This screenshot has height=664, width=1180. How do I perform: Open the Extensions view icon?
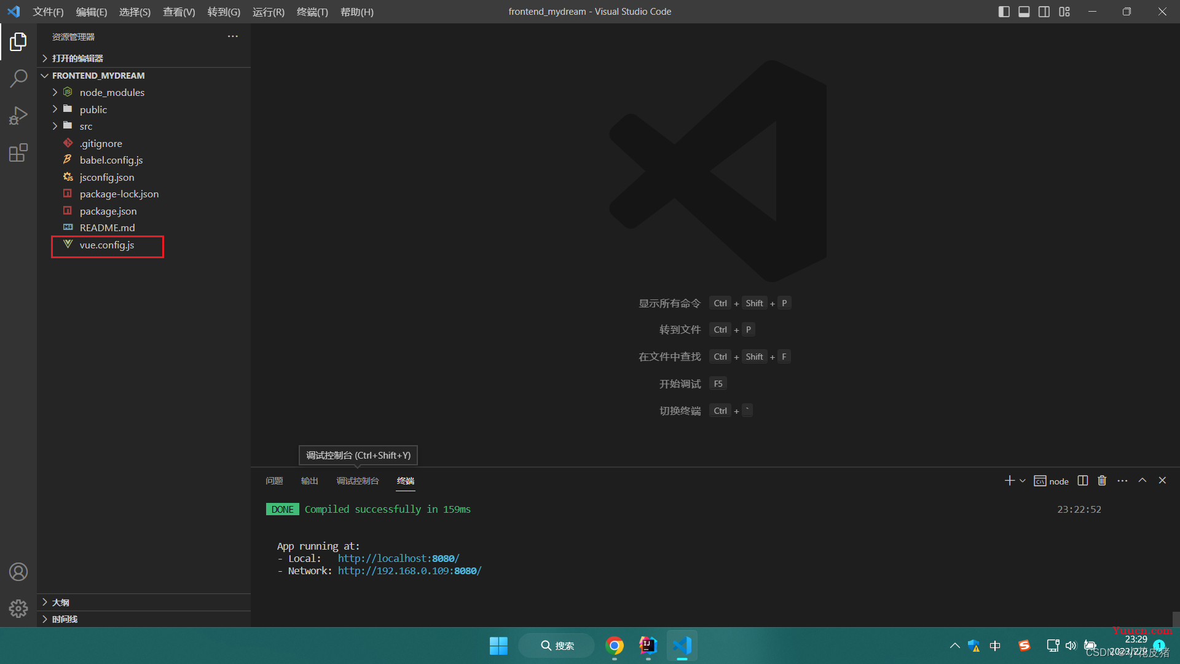point(18,152)
